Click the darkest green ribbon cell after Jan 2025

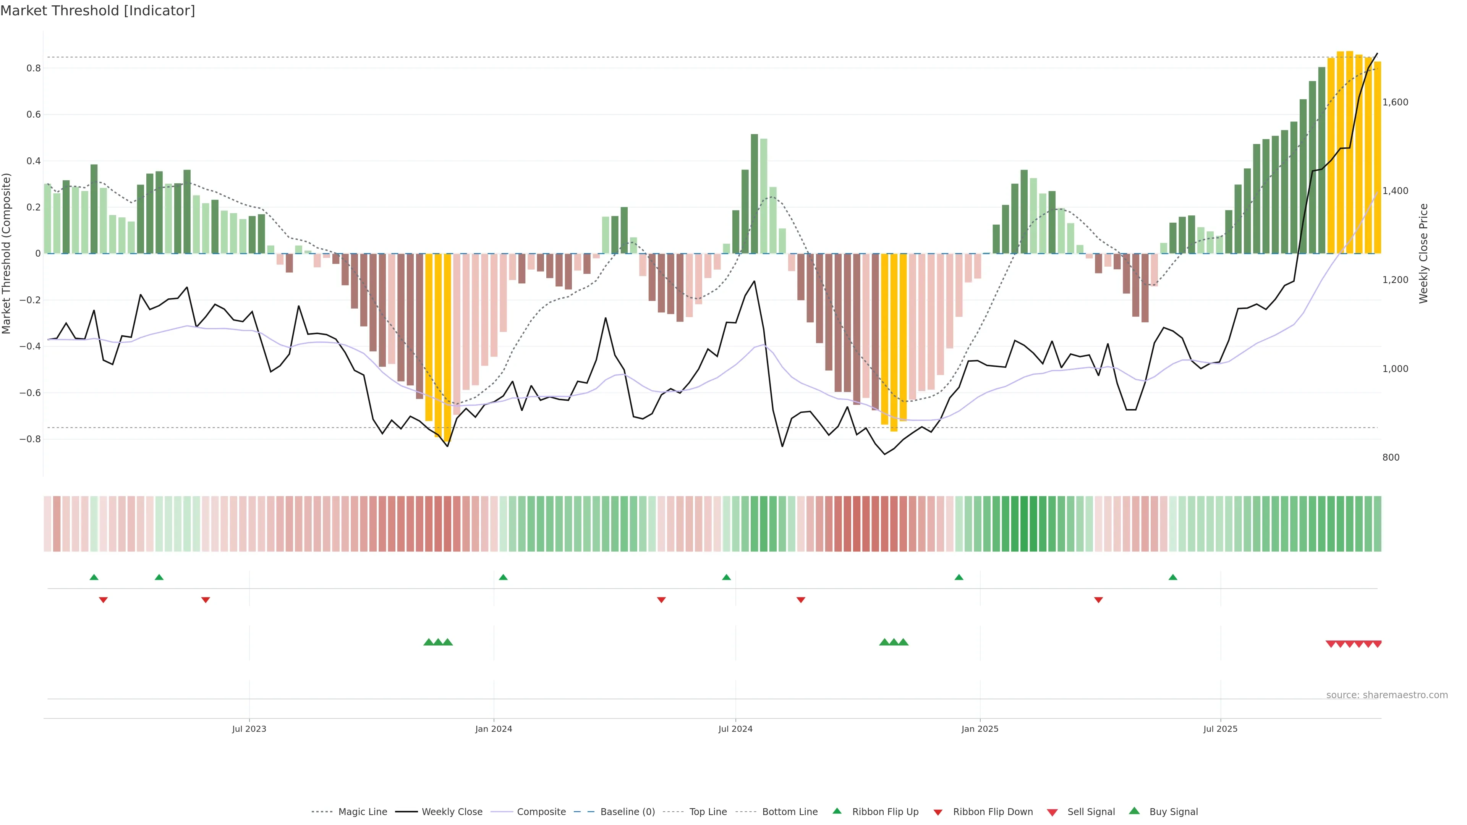[1024, 523]
